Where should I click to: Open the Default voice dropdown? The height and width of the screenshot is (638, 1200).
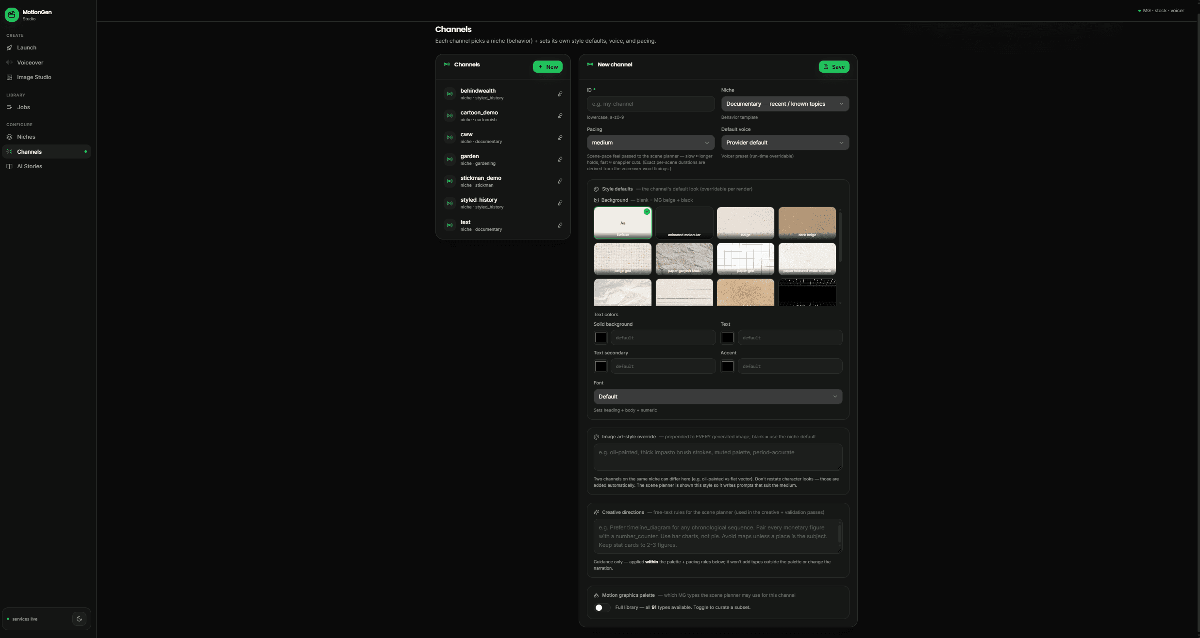(x=785, y=143)
